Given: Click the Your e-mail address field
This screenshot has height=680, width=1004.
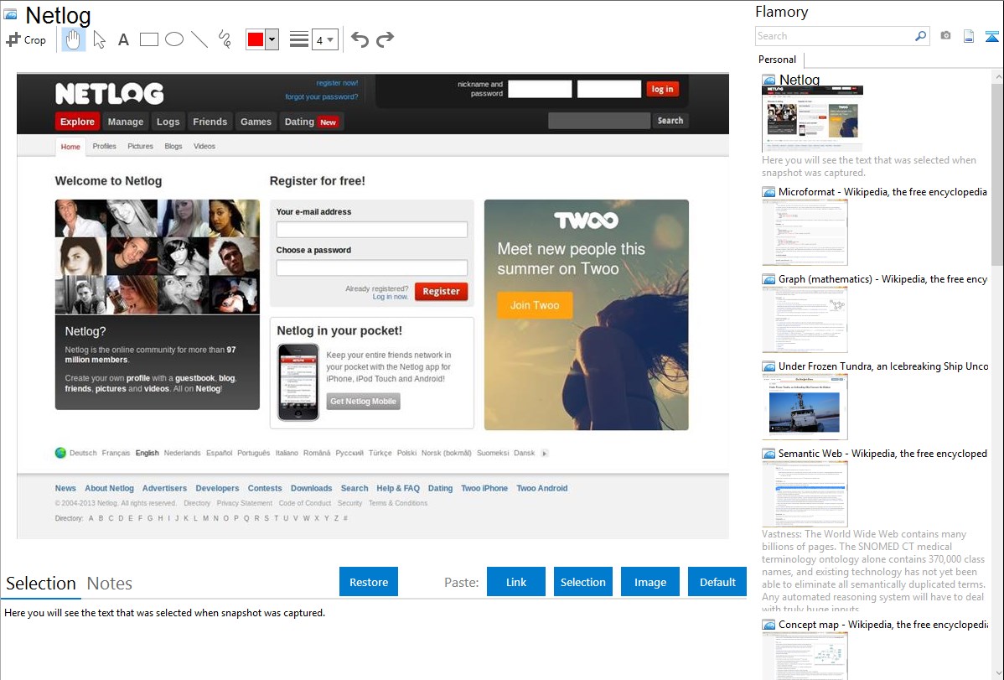Looking at the screenshot, I should (x=371, y=230).
